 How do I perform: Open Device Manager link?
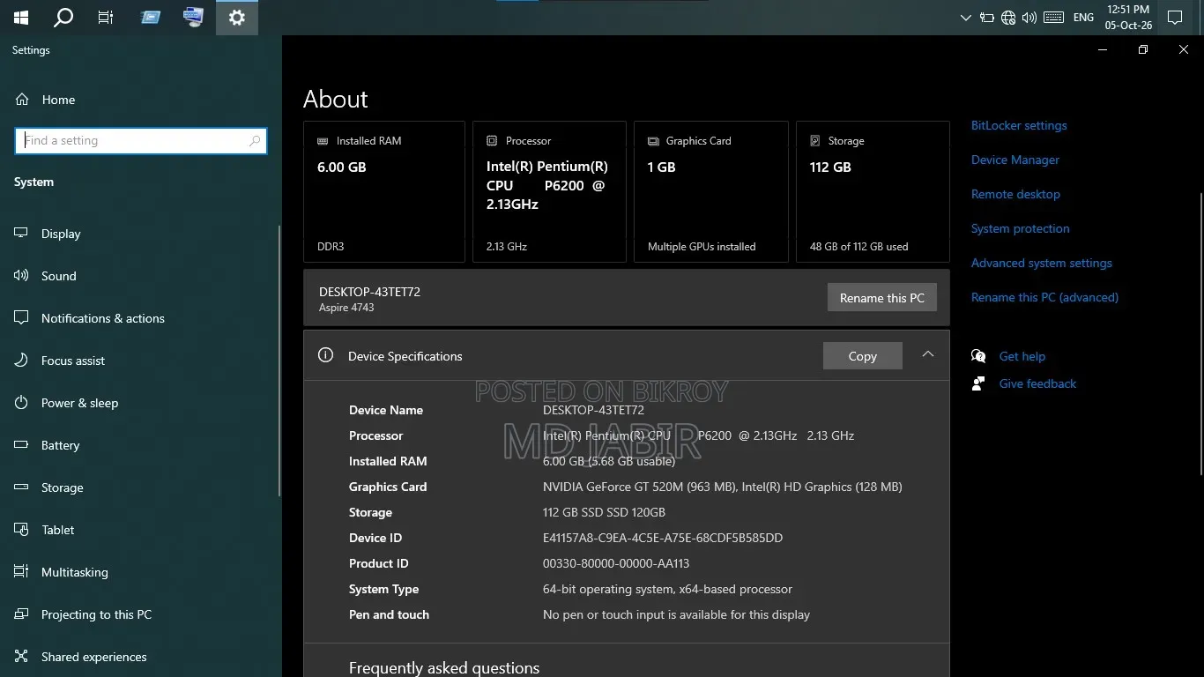[1015, 160]
